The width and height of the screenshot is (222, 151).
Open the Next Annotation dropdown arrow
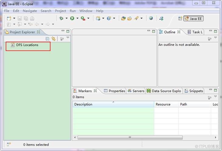click(14, 24)
